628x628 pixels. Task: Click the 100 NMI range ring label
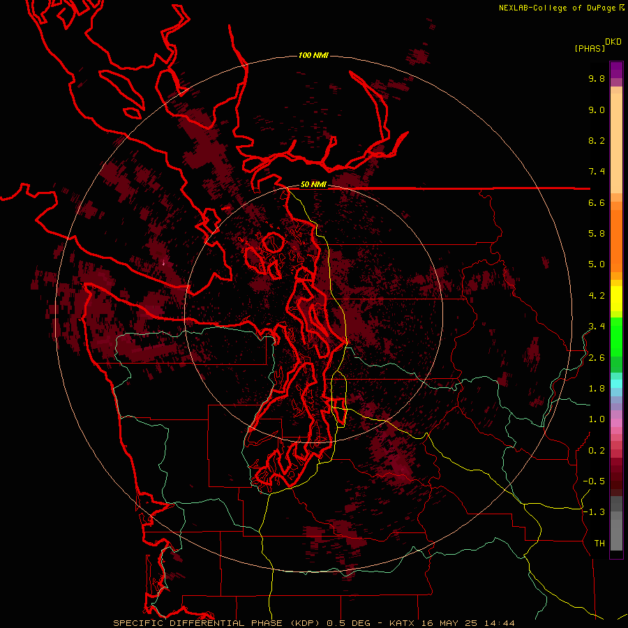pyautogui.click(x=313, y=55)
